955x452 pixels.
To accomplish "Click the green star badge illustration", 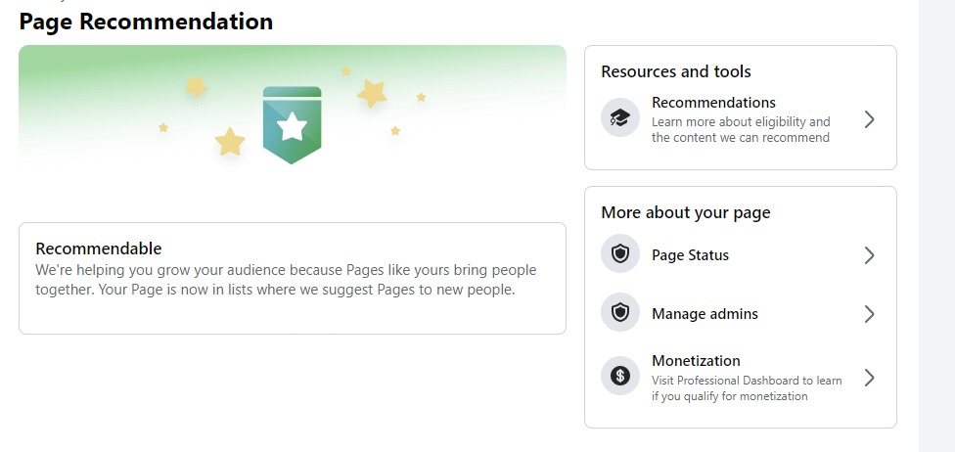I will click(x=292, y=124).
